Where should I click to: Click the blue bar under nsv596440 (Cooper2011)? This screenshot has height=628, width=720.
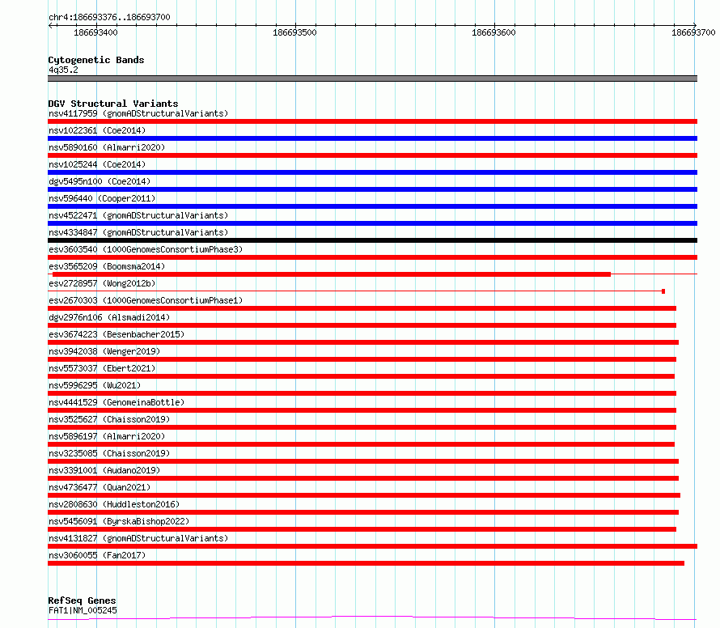coord(372,206)
